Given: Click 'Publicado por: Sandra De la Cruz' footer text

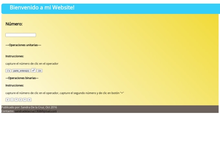Looking at the screenshot, I should [29, 107].
